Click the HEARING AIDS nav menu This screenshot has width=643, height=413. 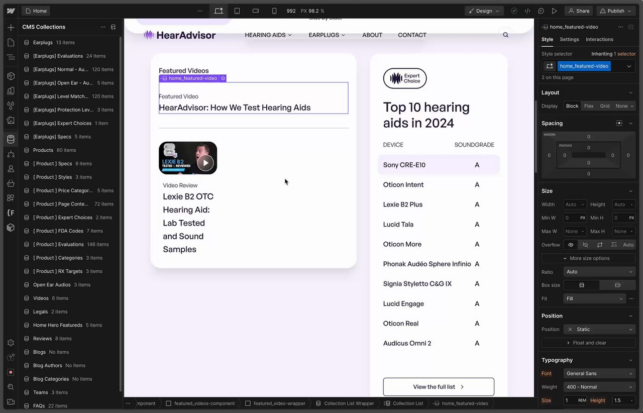pyautogui.click(x=268, y=35)
